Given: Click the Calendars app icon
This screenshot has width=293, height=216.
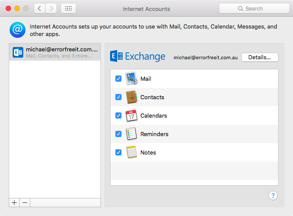Looking at the screenshot, I should (x=131, y=115).
